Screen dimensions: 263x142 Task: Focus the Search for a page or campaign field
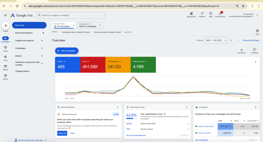(x=70, y=15)
